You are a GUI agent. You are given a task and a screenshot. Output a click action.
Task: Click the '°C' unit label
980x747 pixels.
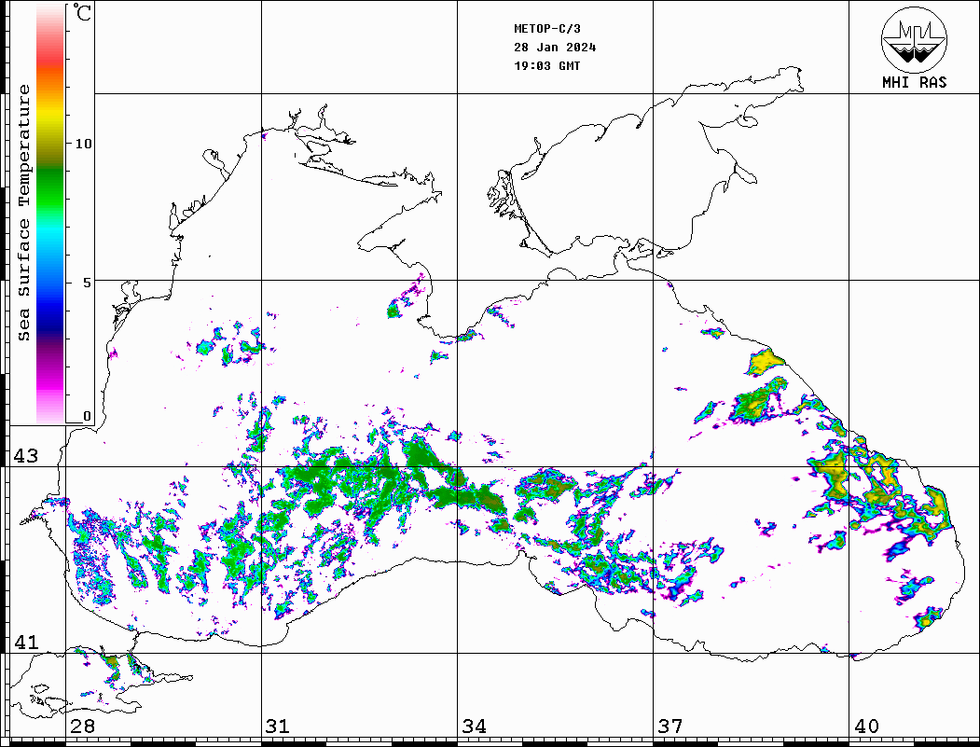coord(82,12)
